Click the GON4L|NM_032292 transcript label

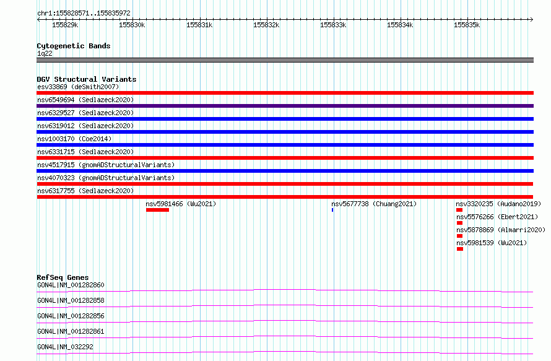65,347
